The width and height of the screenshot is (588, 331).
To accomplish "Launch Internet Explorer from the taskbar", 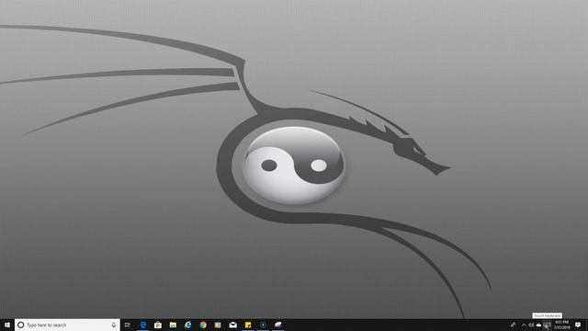I will tap(187, 325).
